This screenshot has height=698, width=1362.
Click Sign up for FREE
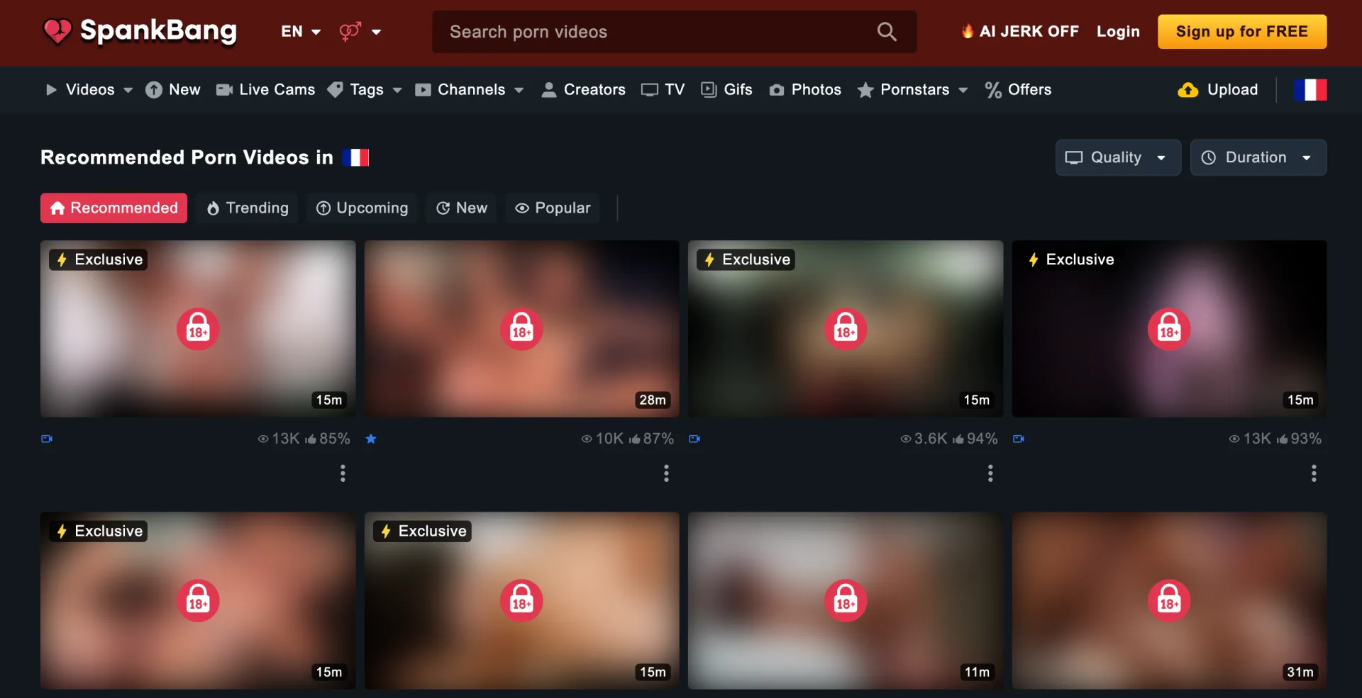point(1241,31)
